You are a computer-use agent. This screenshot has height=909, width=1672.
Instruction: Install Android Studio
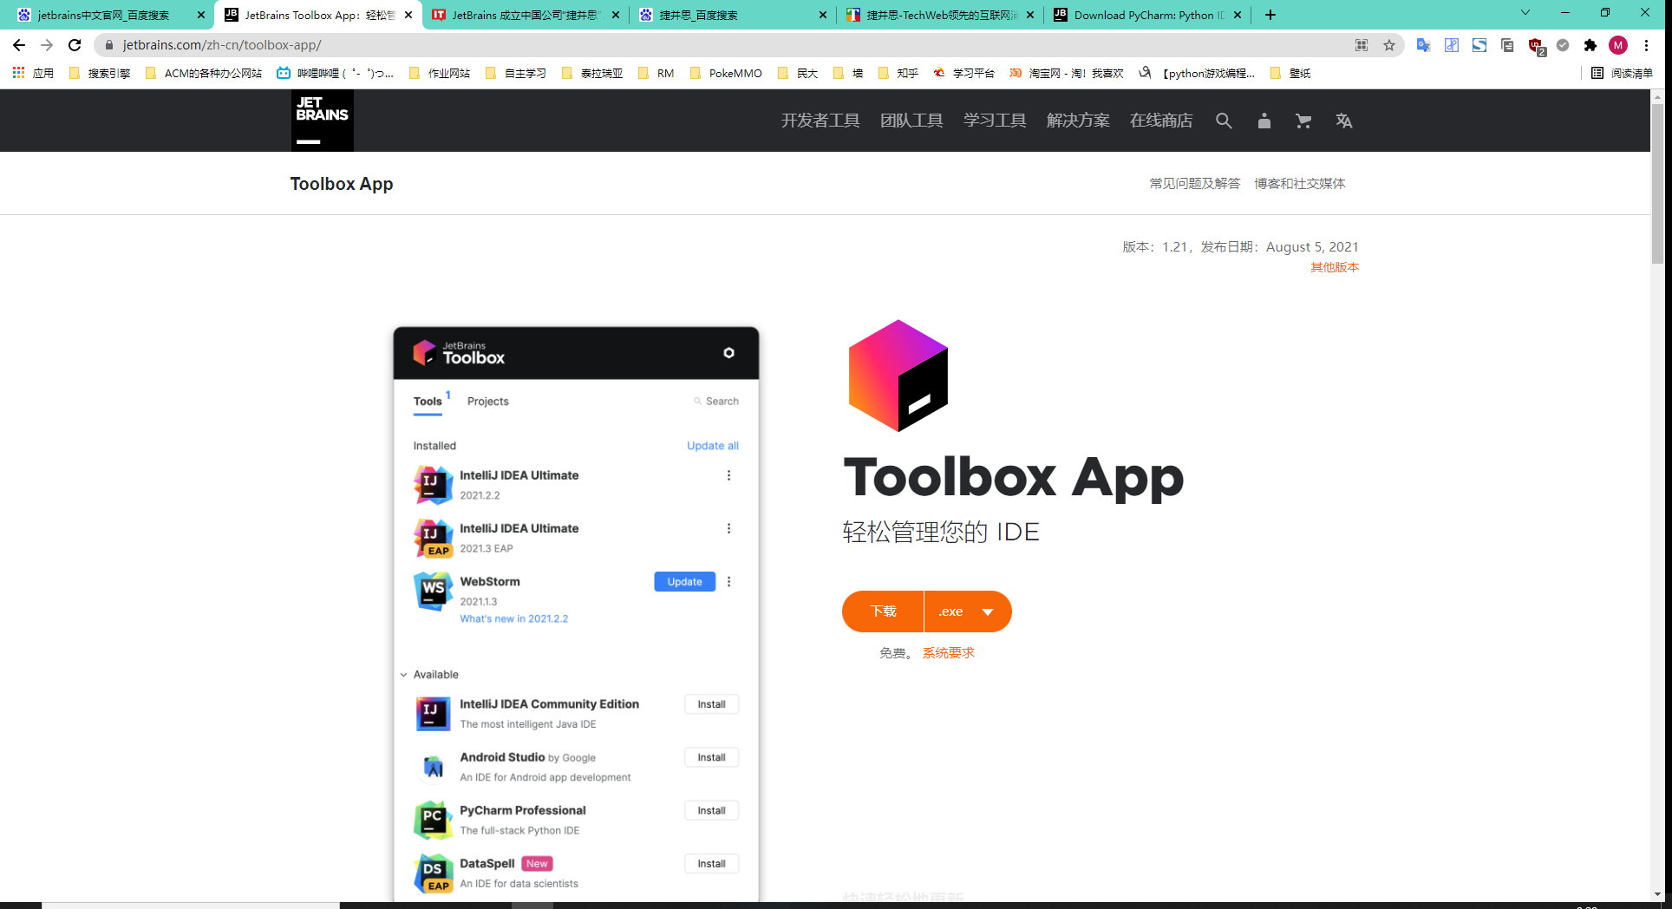click(712, 757)
